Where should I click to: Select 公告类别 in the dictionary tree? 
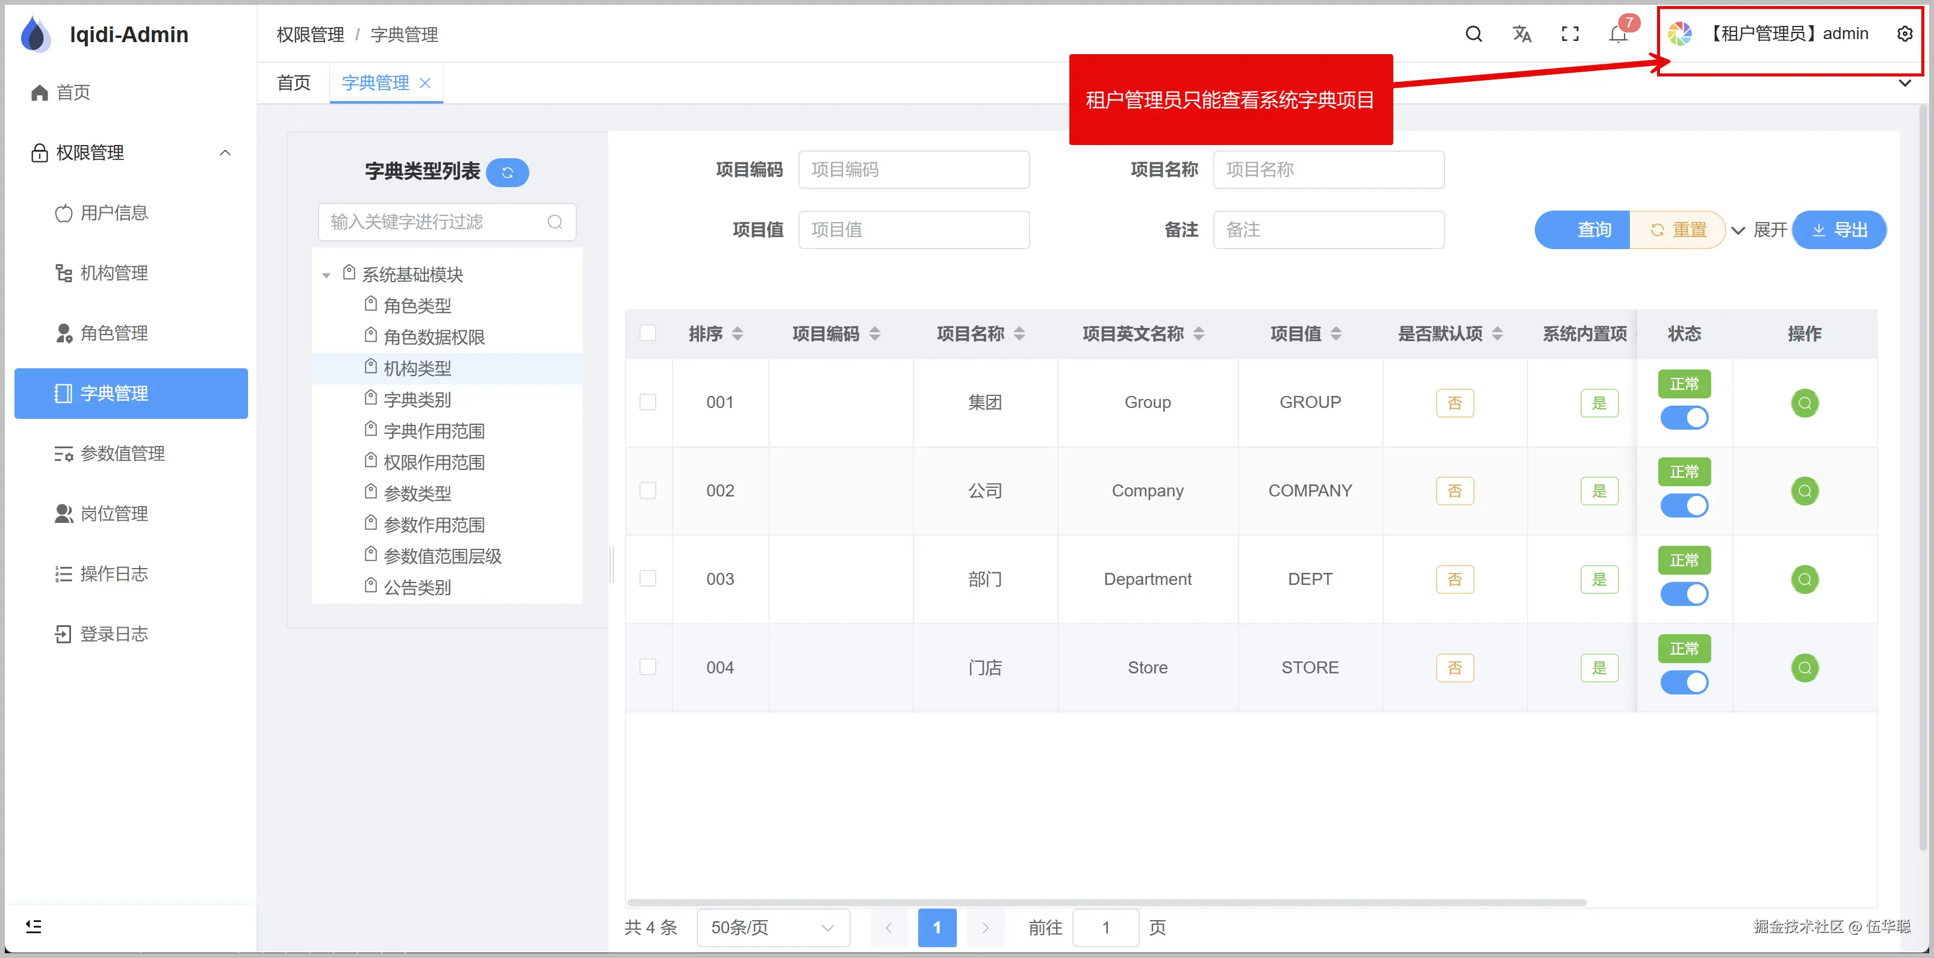[417, 588]
